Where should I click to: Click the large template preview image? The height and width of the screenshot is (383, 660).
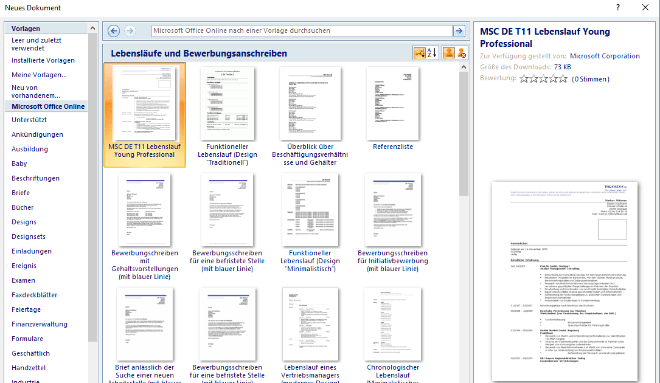565,281
